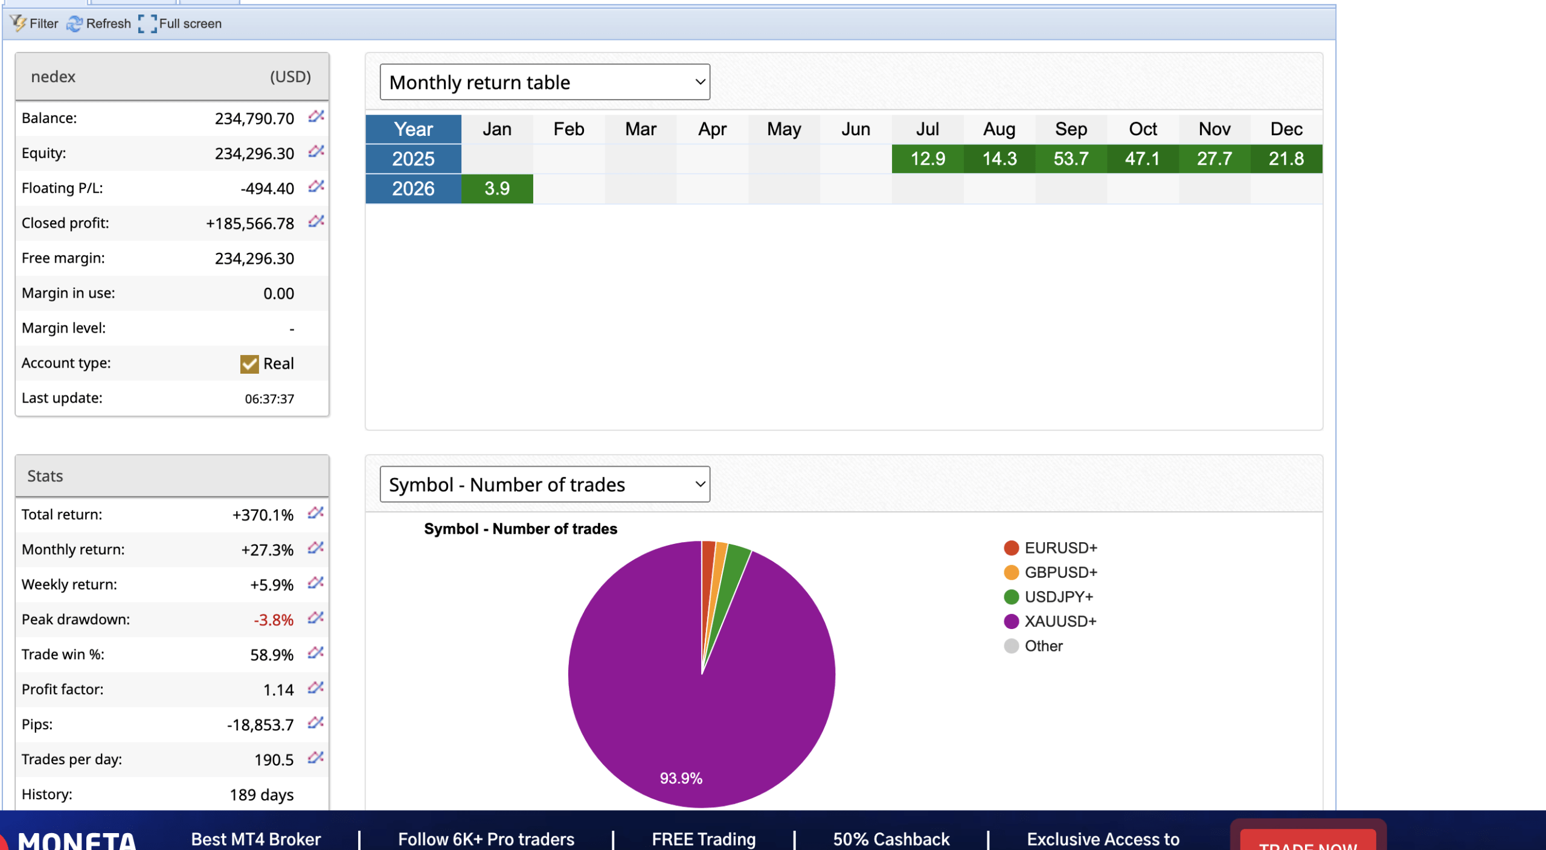Click the Filter icon in the toolbar

tap(19, 24)
